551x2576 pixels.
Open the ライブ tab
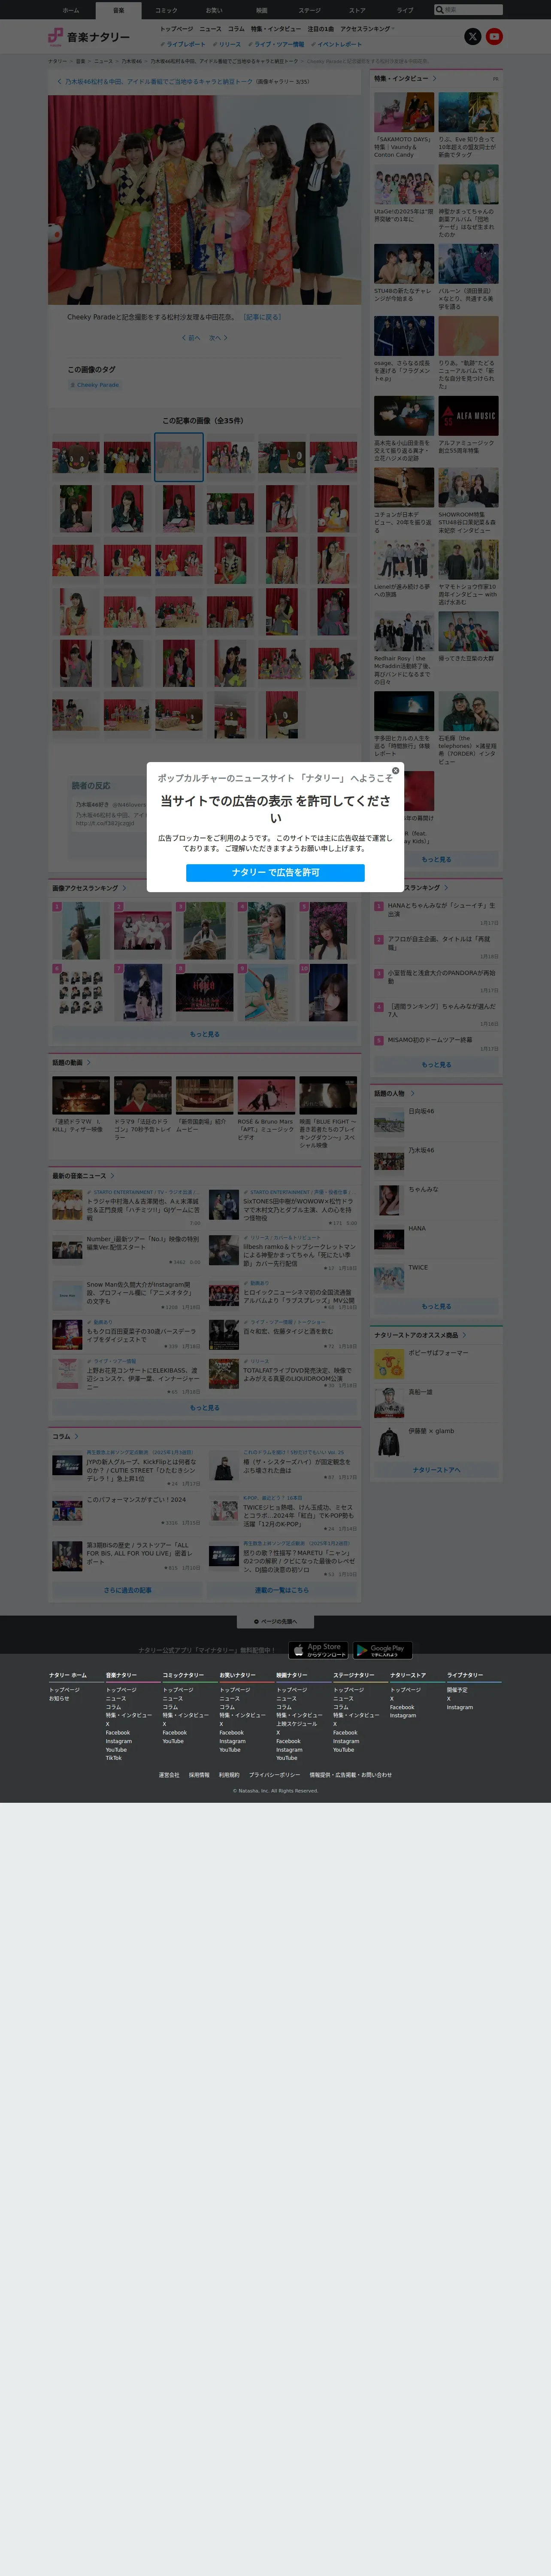coord(405,10)
